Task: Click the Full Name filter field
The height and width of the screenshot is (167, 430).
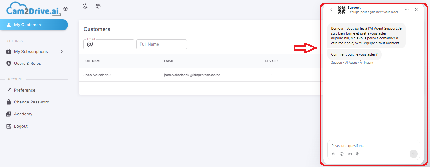Action: 162,44
